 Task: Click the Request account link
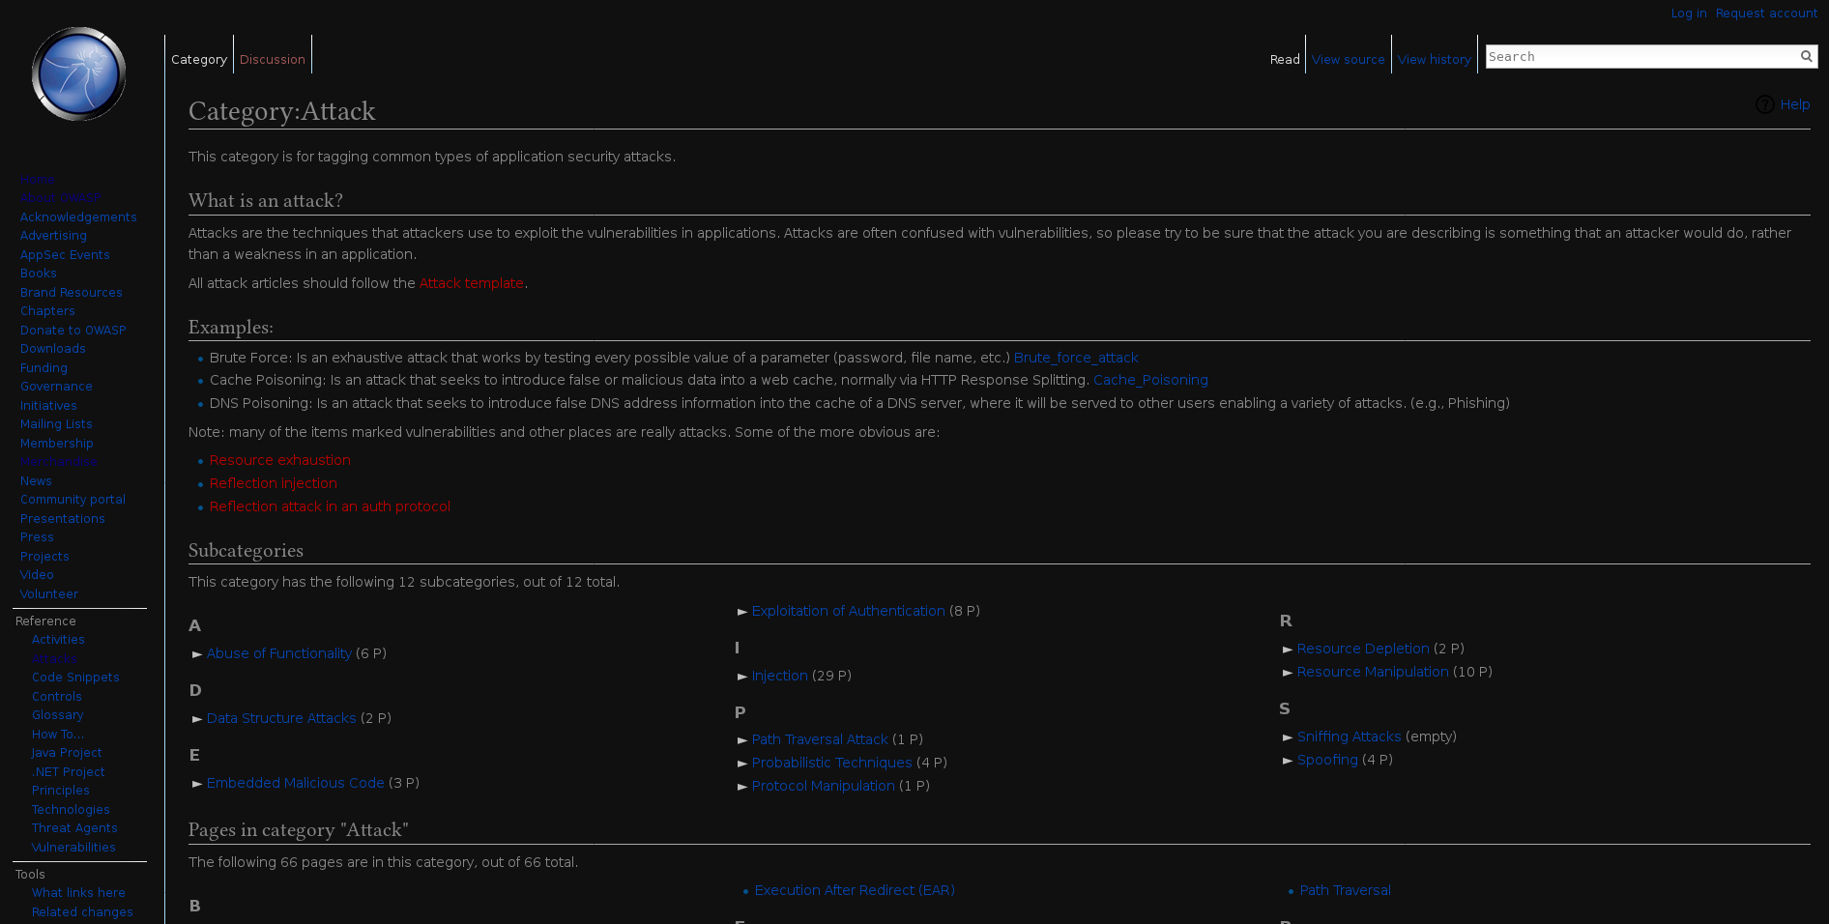point(1766,13)
